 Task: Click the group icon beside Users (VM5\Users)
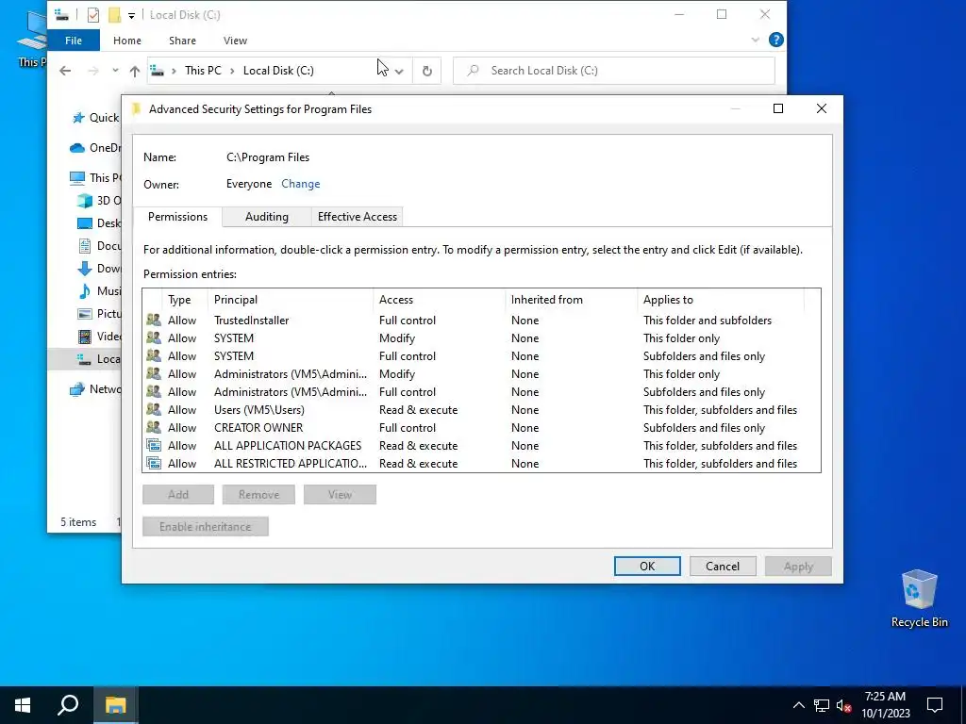154,409
